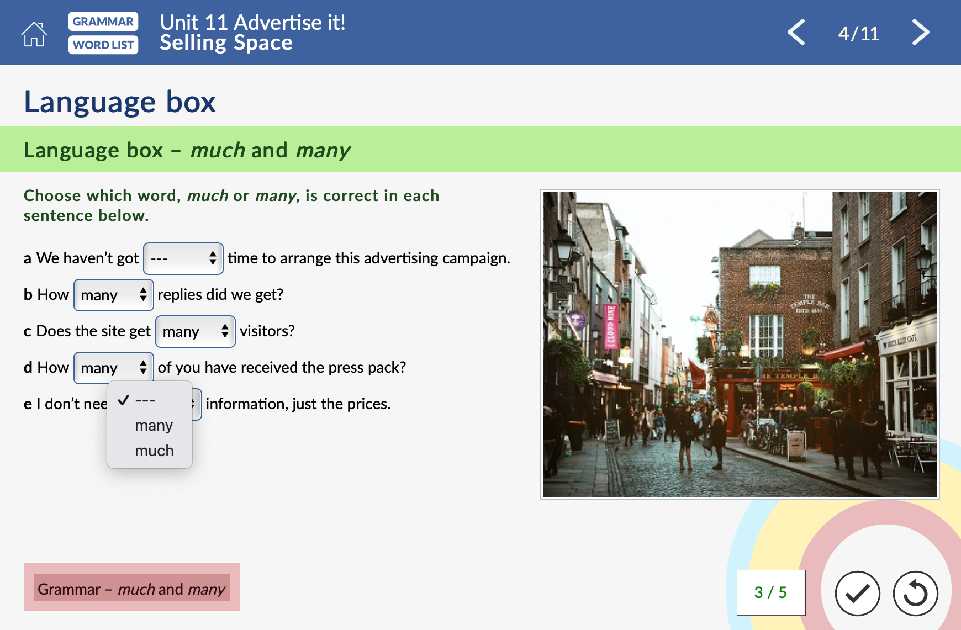The width and height of the screenshot is (961, 630).
Task: Open dropdown in sentence b 'replies'
Action: (113, 295)
